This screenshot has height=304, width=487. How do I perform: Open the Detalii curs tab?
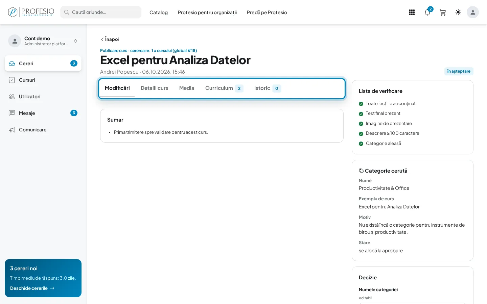pos(155,88)
